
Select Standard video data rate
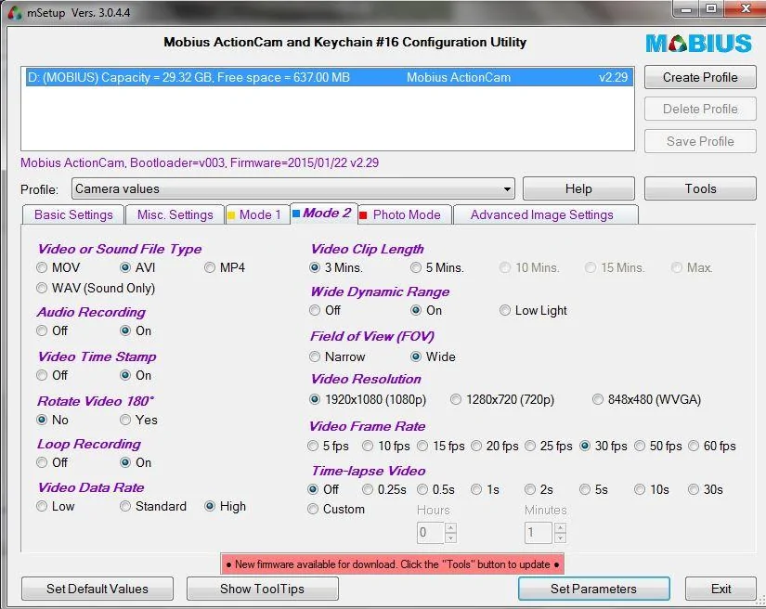[x=153, y=507]
